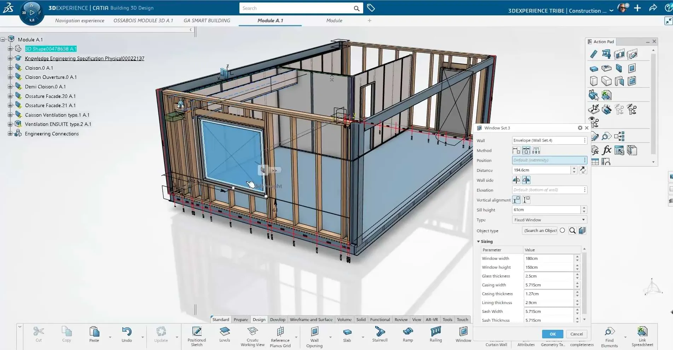Select the Window tool in bottom toolbar
This screenshot has height=350, width=673.
coord(463,334)
